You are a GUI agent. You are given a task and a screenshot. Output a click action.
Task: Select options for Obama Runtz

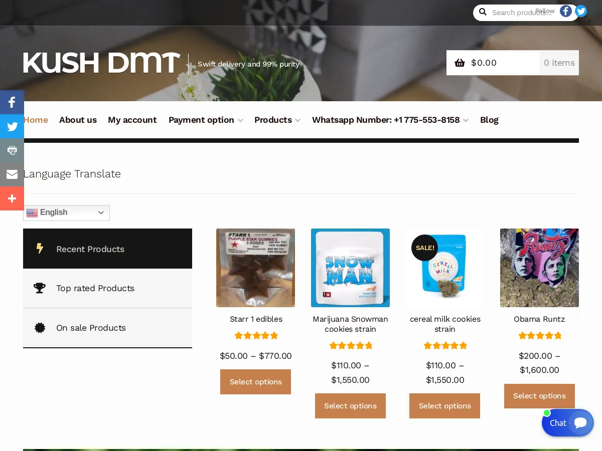tap(539, 396)
